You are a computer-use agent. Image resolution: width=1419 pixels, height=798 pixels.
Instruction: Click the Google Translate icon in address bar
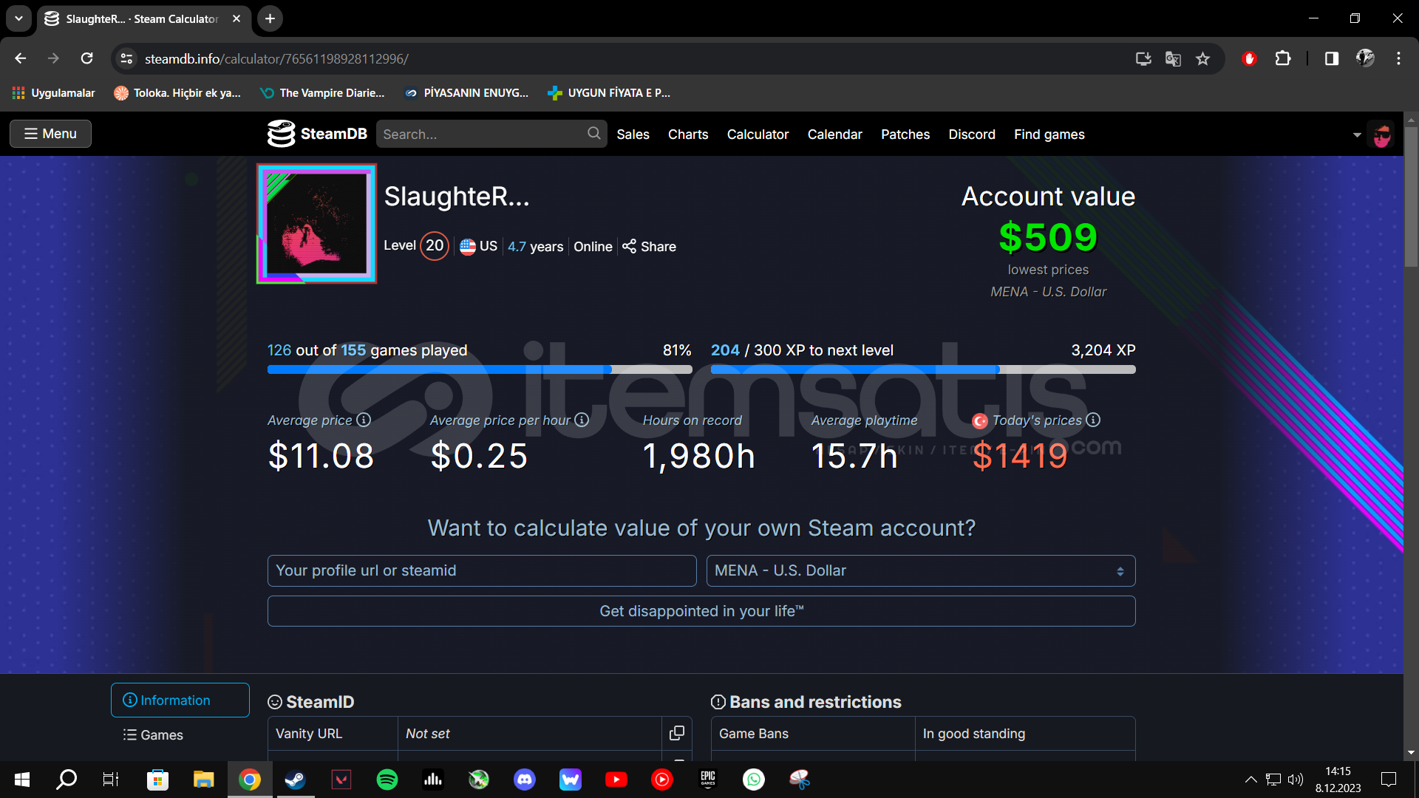1173,58
